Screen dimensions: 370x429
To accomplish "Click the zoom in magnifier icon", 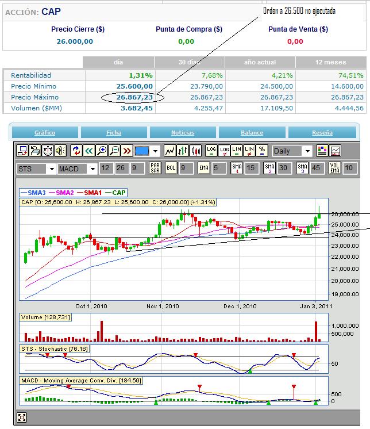I will [x=102, y=151].
